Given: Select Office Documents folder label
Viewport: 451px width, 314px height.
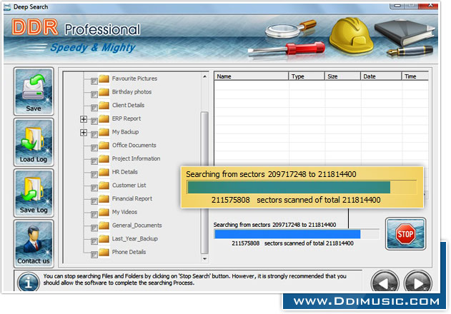Looking at the screenshot, I should [x=134, y=146].
